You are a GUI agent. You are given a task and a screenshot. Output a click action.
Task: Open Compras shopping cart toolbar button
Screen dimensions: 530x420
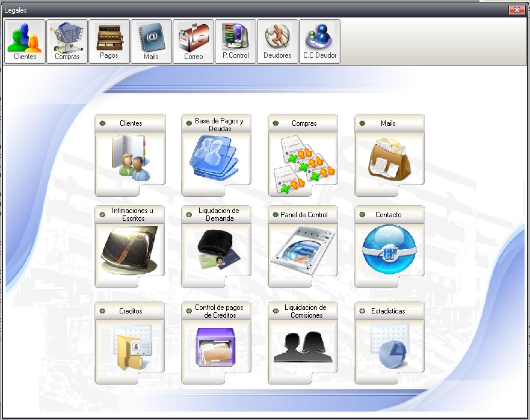click(x=67, y=42)
